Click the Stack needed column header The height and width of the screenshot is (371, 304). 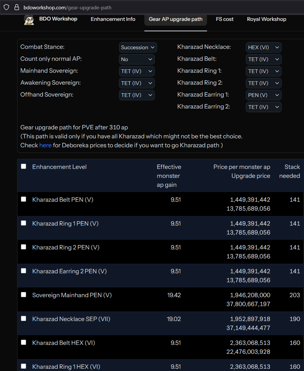coord(289,171)
